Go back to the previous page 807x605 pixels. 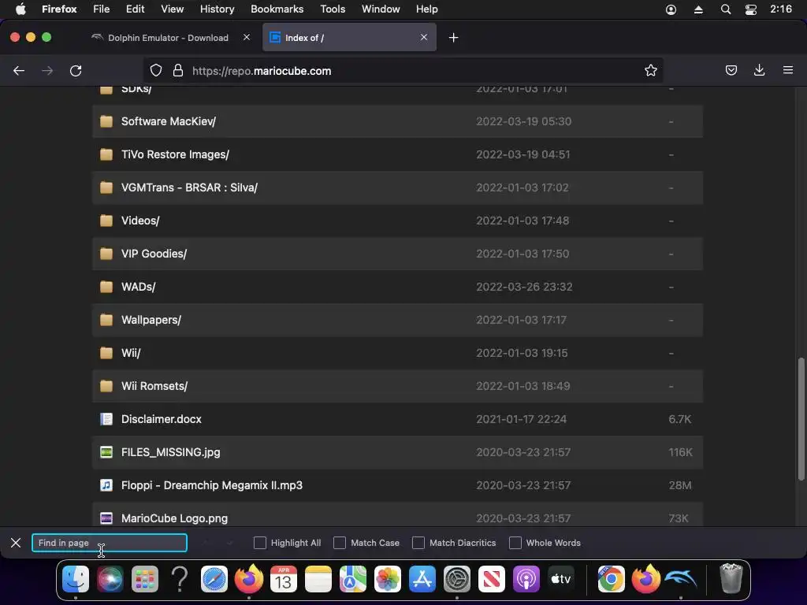pyautogui.click(x=19, y=70)
